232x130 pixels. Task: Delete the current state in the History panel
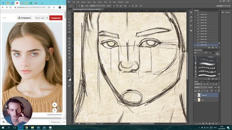coord(216,48)
